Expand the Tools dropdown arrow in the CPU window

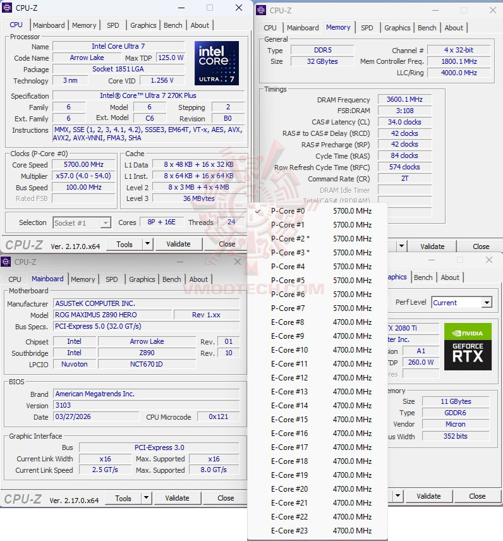point(147,244)
